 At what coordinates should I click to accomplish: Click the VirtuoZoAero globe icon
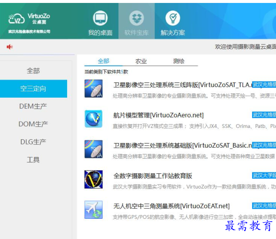pyautogui.click(x=94, y=119)
